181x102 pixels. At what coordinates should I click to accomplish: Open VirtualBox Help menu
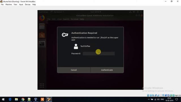pyautogui.click(x=34, y=5)
